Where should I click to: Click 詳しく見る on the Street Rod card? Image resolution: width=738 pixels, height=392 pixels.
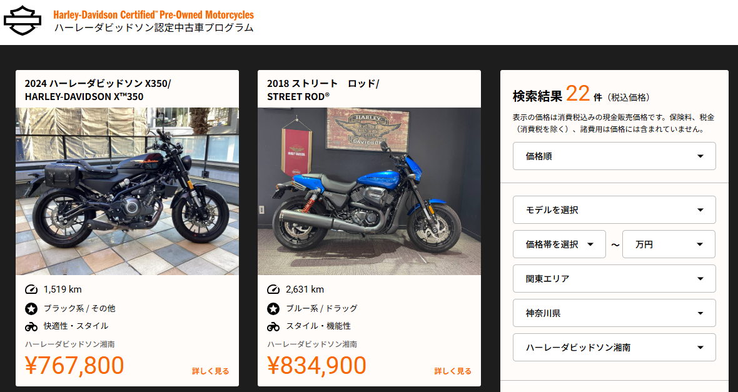pos(453,371)
